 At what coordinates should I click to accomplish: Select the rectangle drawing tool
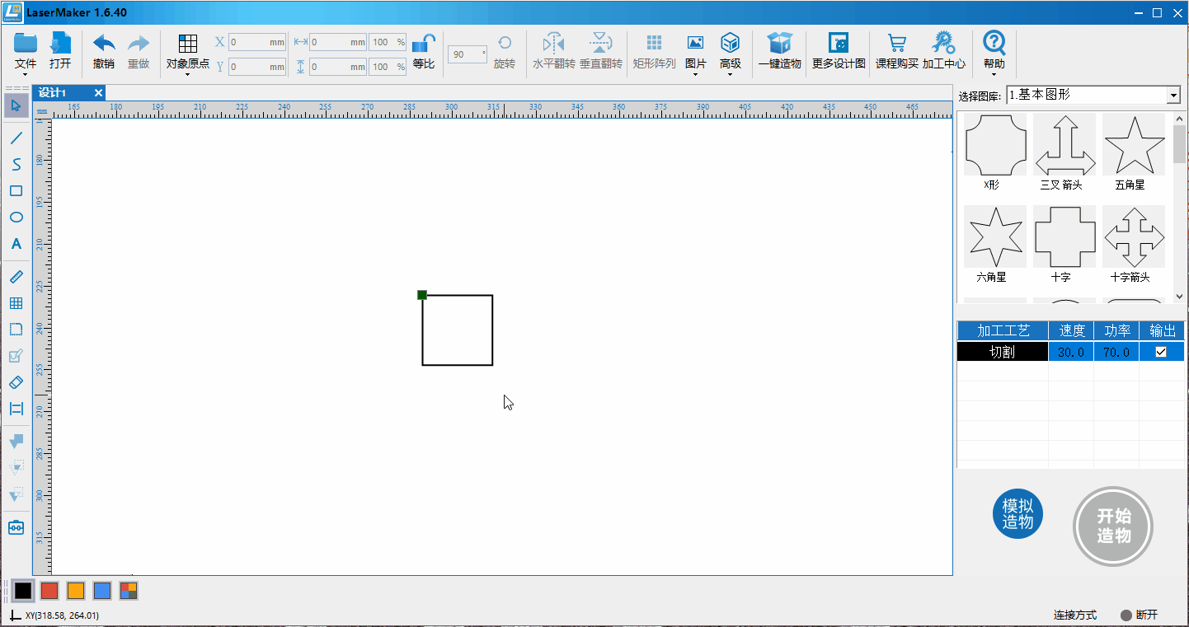pos(16,191)
